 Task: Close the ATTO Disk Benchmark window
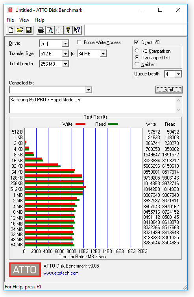tap(178, 10)
